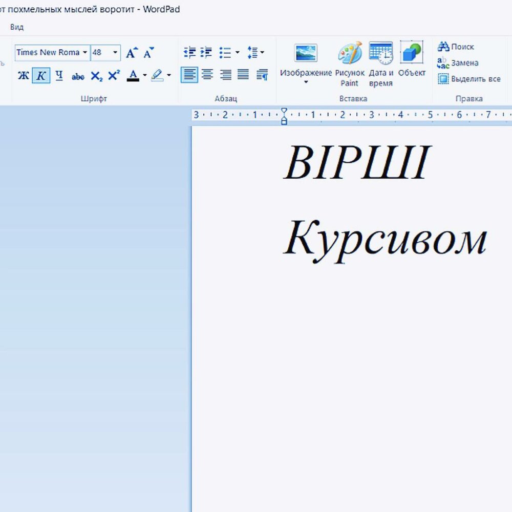Increase the font size

click(x=132, y=53)
